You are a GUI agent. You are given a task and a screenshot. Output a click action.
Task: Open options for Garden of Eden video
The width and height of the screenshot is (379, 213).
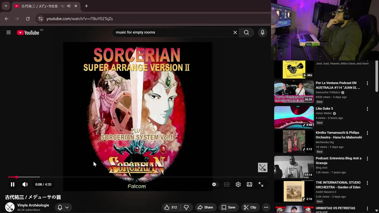click(x=367, y=183)
